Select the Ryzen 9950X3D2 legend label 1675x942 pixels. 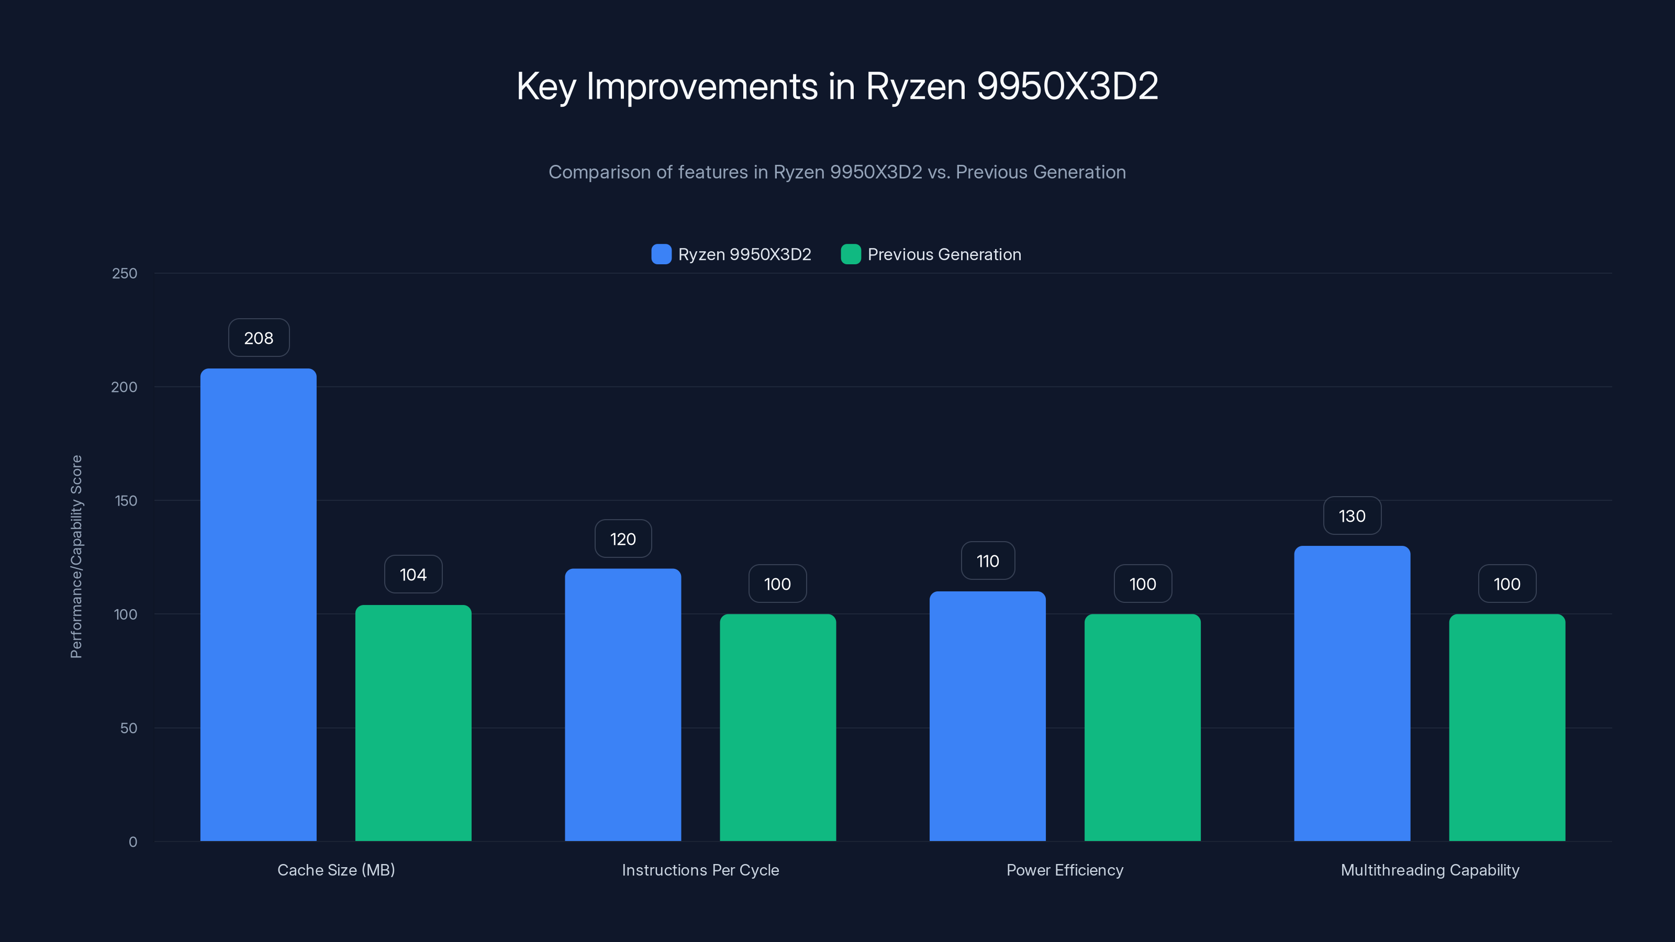tap(744, 255)
